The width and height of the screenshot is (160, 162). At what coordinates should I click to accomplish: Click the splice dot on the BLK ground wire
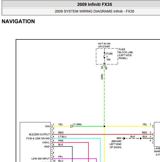[141, 138]
